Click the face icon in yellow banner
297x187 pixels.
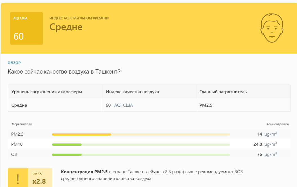[x=272, y=28]
